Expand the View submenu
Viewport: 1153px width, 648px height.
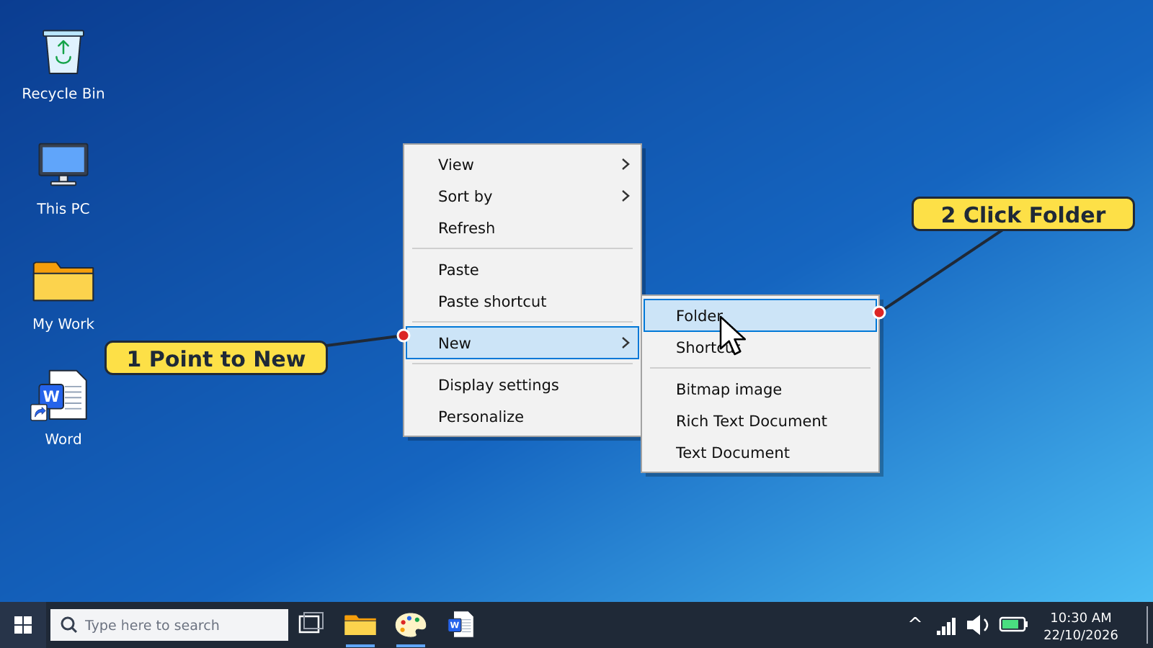(x=522, y=164)
